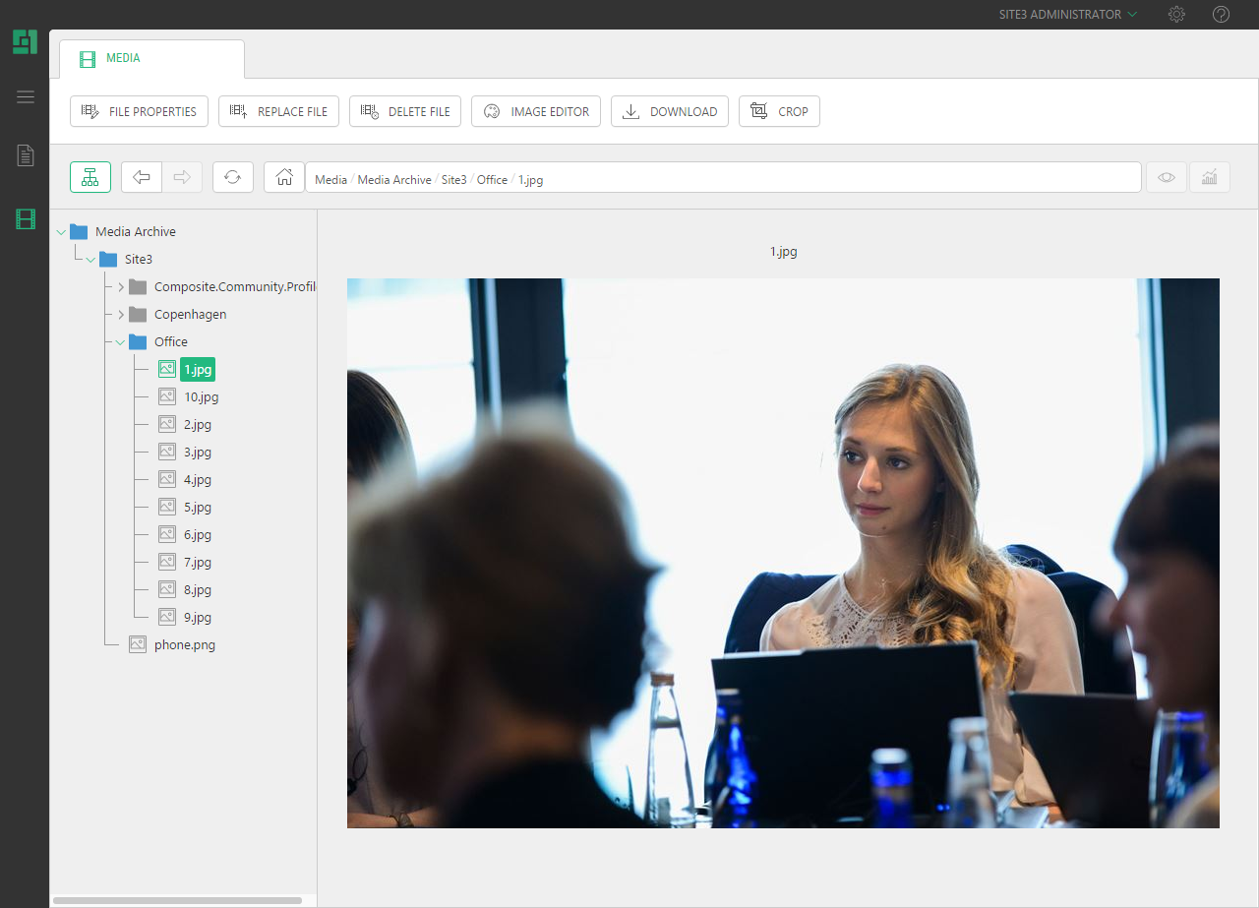The width and height of the screenshot is (1259, 908).
Task: Click the File Properties button
Action: [139, 111]
